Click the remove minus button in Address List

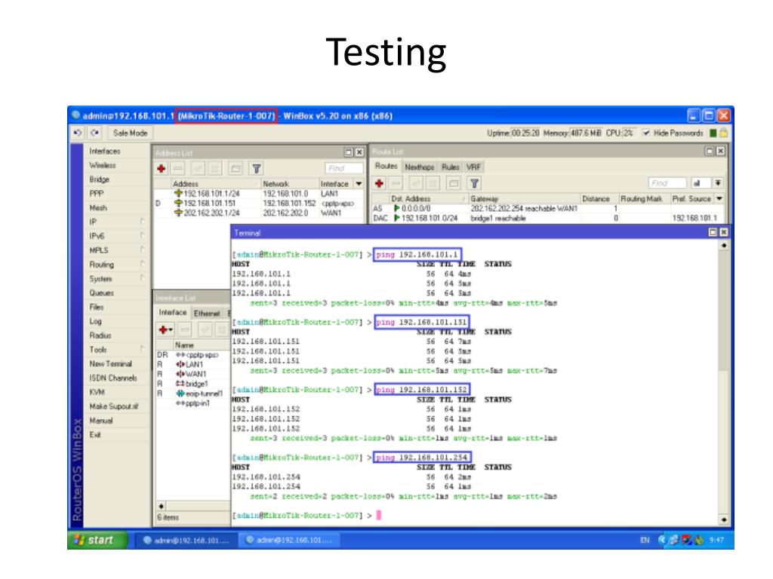tap(178, 169)
